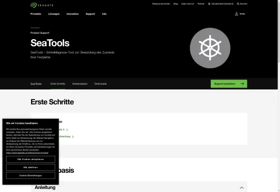Accept all cookies with Alle Cookies akzeptieren
This screenshot has width=280, height=192.
pyautogui.click(x=31, y=159)
